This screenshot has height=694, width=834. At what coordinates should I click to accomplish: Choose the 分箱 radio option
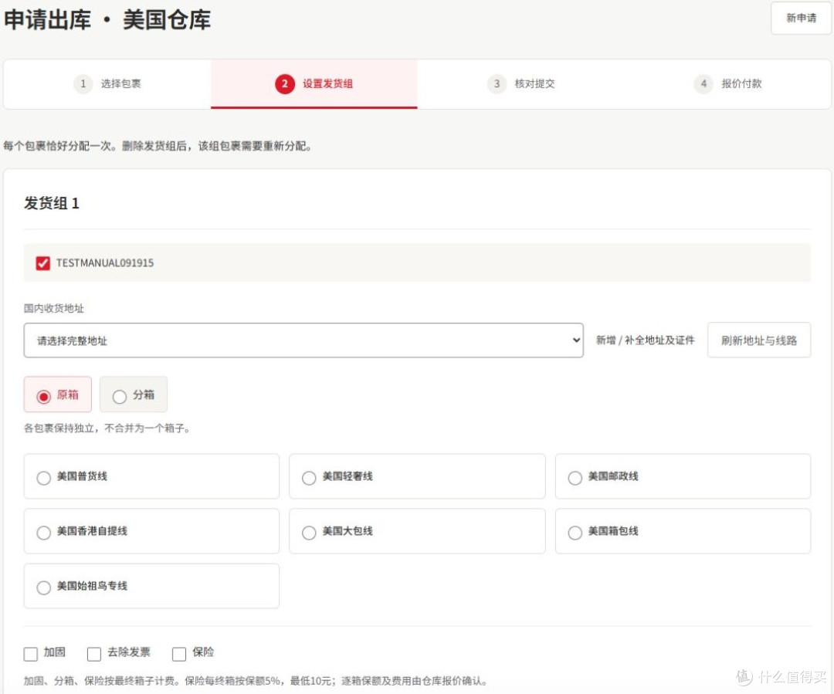click(134, 394)
